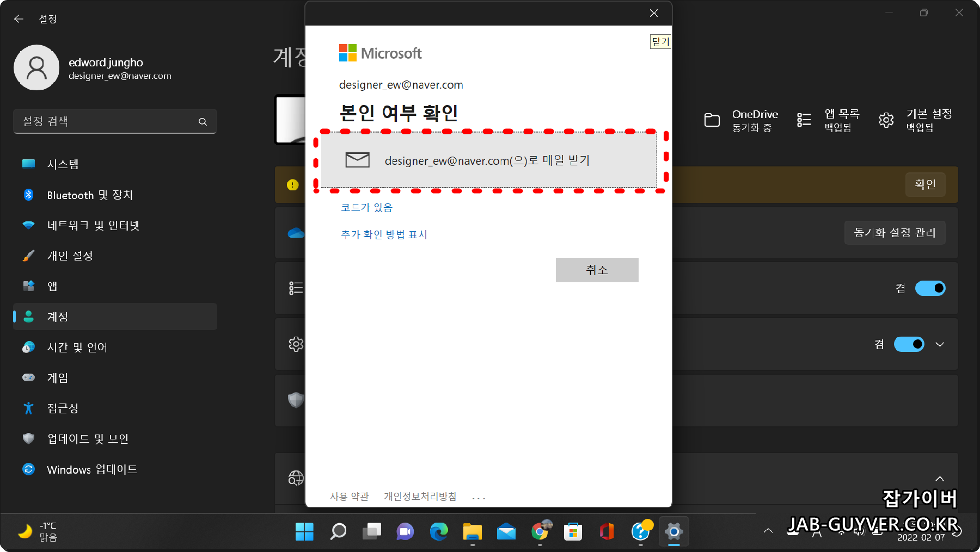Click the '코드가 있음' link
The image size is (980, 552).
(366, 207)
